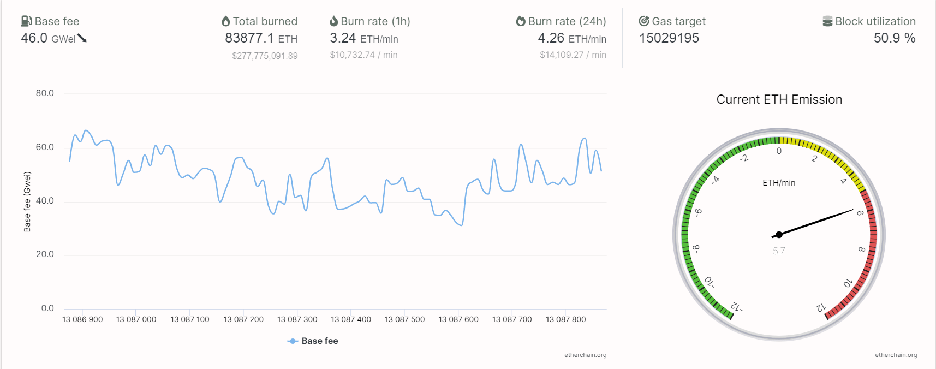The height and width of the screenshot is (369, 936).
Task: Click the 5.7 readout inside the gauge
Action: [779, 251]
